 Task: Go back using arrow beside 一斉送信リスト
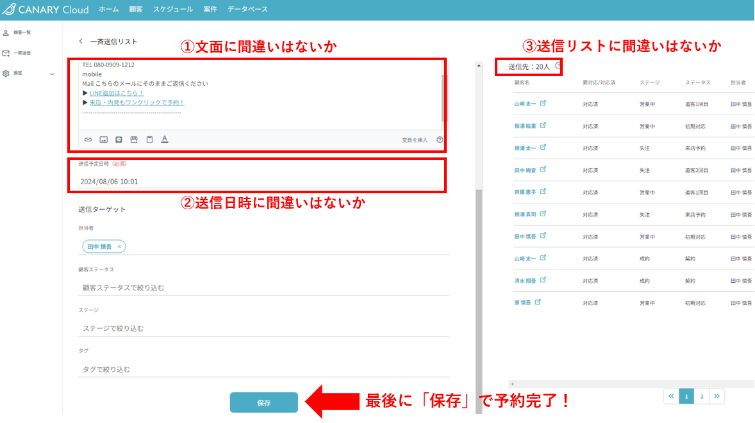coord(81,42)
